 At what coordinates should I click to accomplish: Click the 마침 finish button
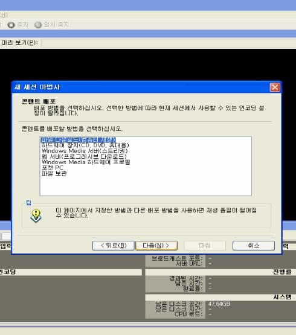[205, 246]
